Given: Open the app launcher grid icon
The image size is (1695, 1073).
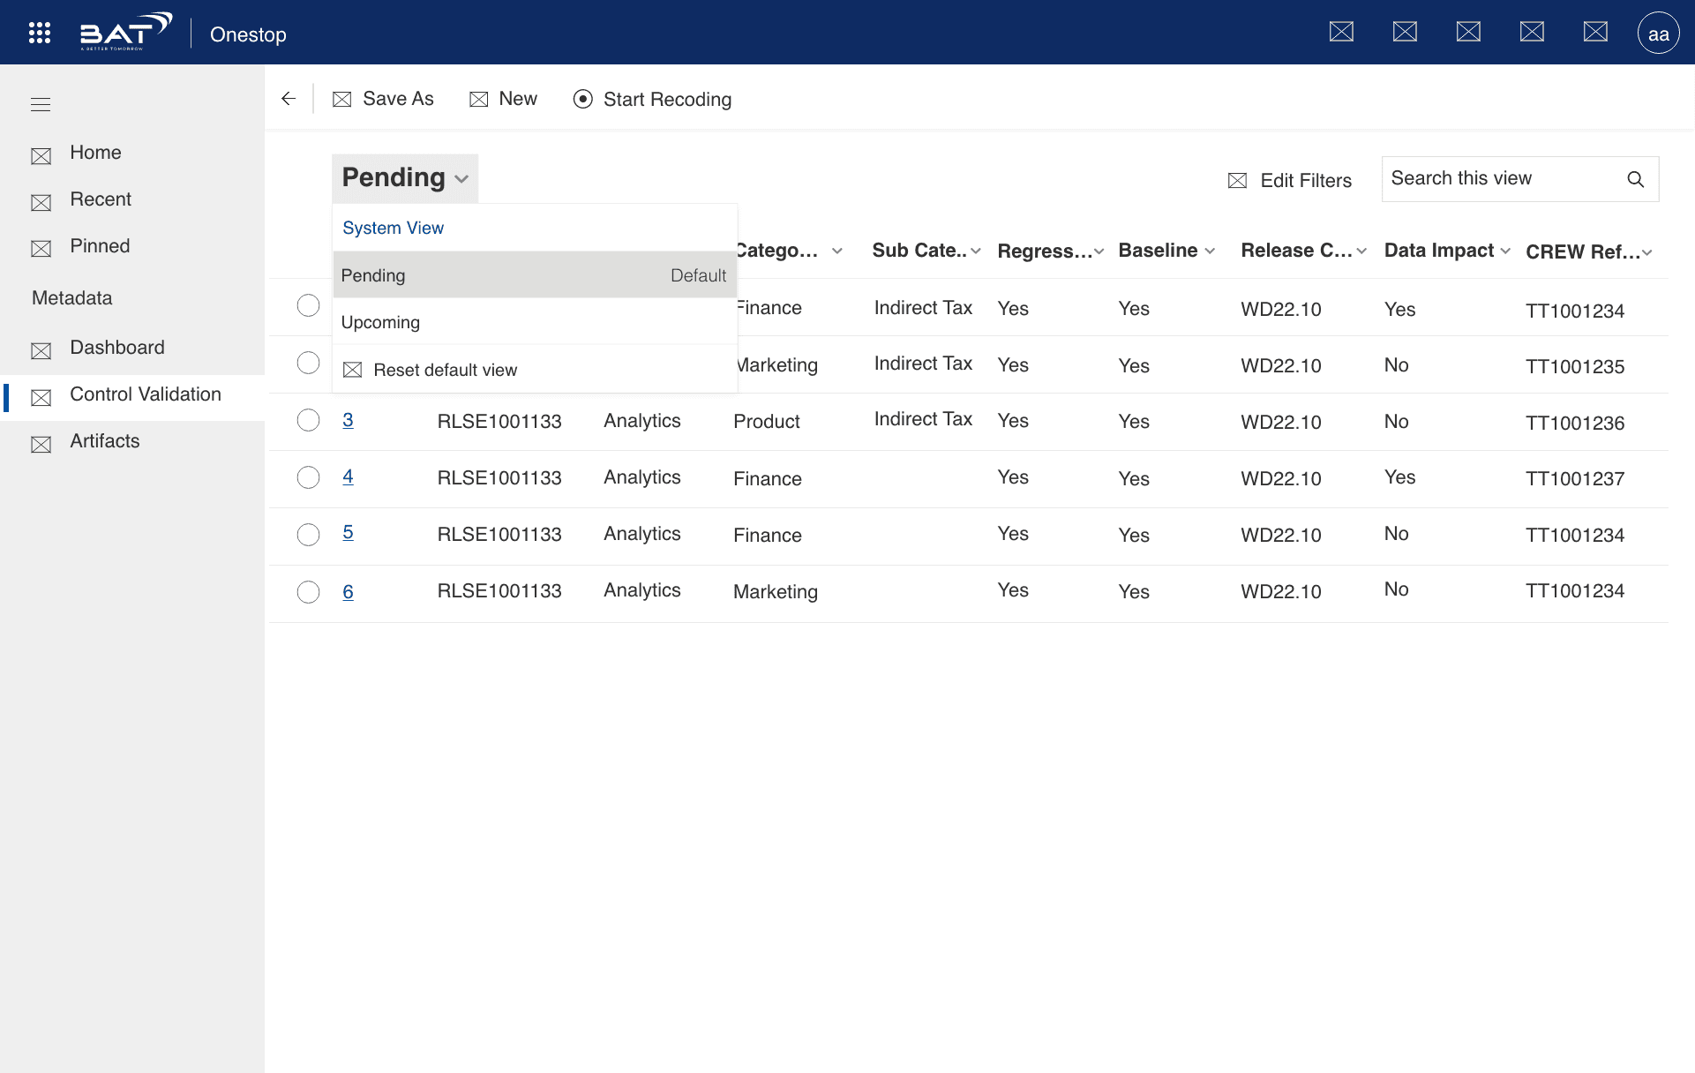Looking at the screenshot, I should (x=40, y=34).
